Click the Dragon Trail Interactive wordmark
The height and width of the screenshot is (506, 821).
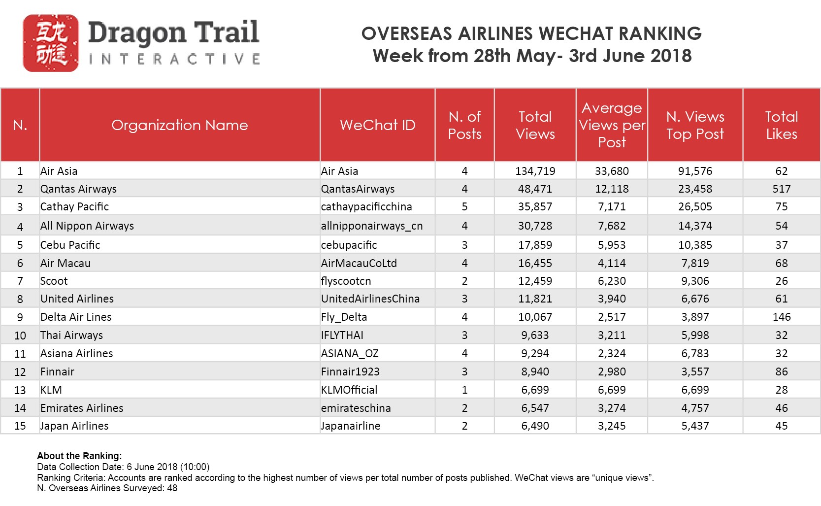174,43
